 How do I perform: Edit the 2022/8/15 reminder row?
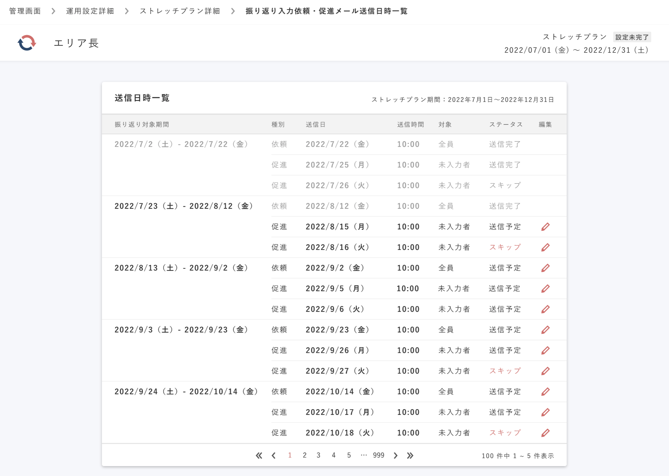(545, 227)
